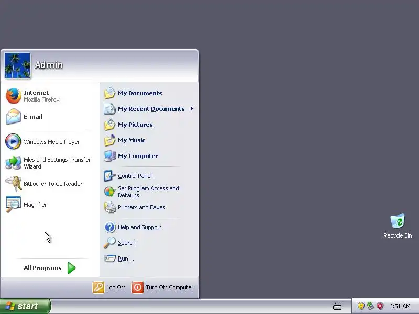Select E-mail text in Start menu
This screenshot has height=314, width=419.
click(x=32, y=117)
